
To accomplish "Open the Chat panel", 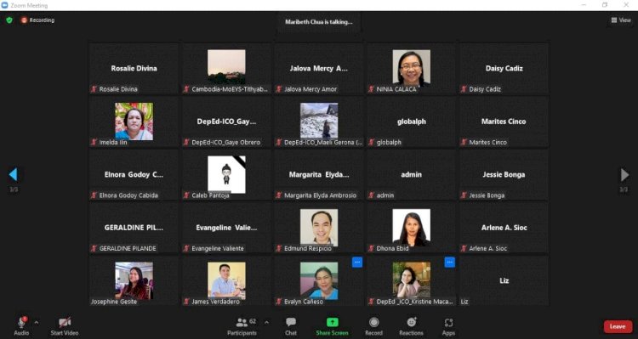I will click(x=291, y=326).
